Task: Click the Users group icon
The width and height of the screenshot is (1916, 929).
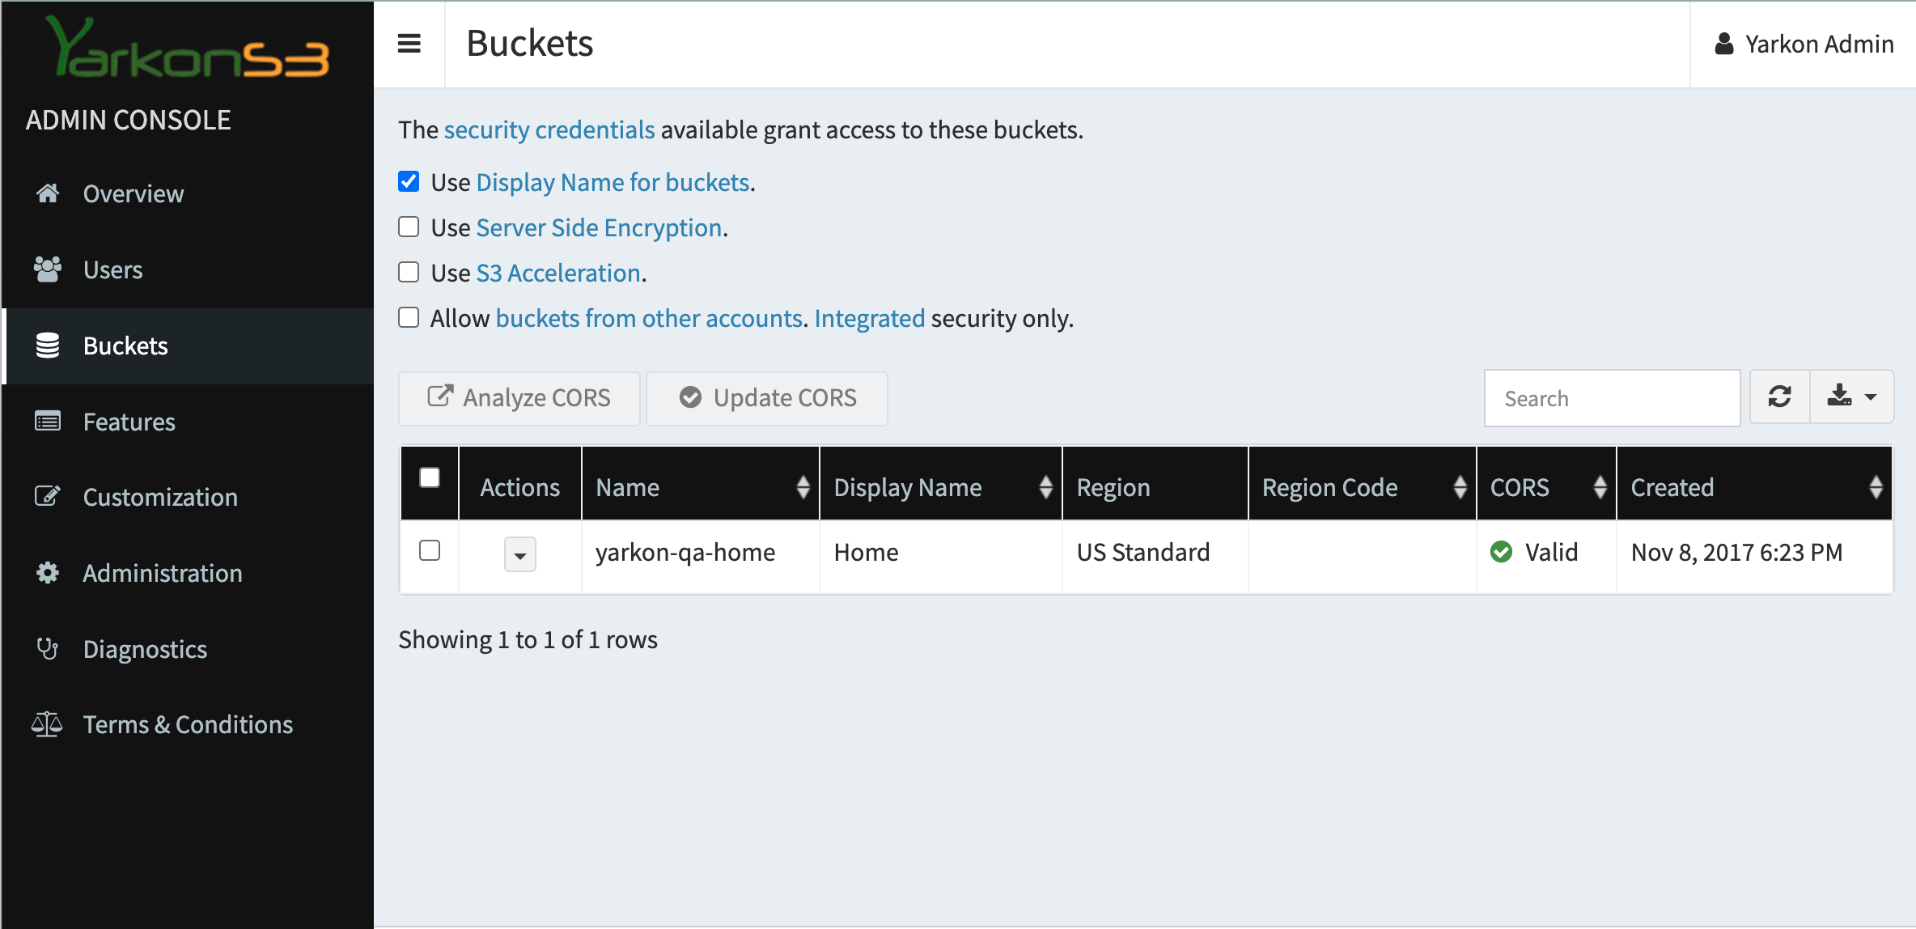Action: tap(48, 269)
